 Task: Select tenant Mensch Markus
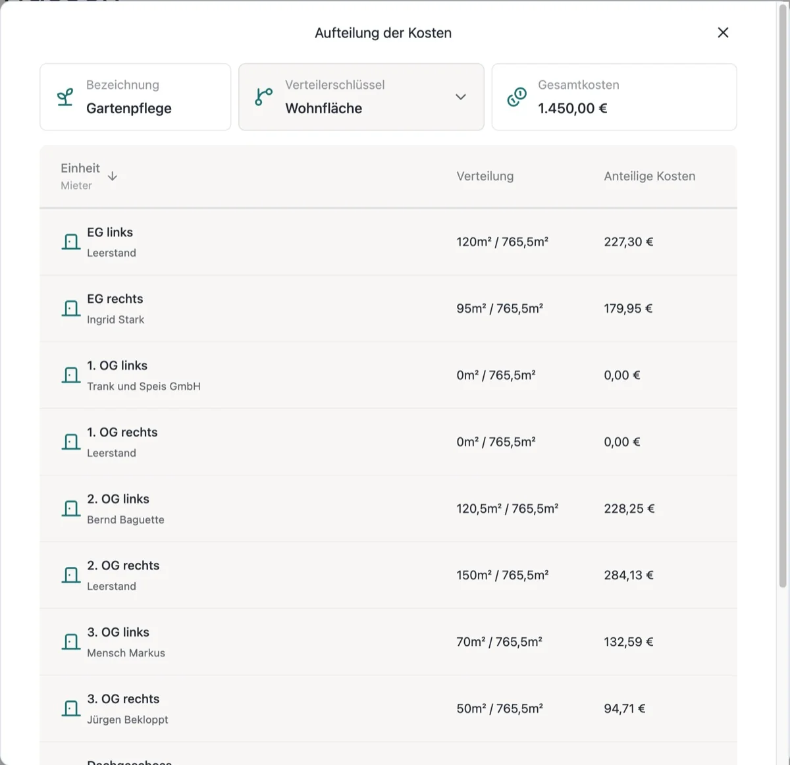click(126, 653)
